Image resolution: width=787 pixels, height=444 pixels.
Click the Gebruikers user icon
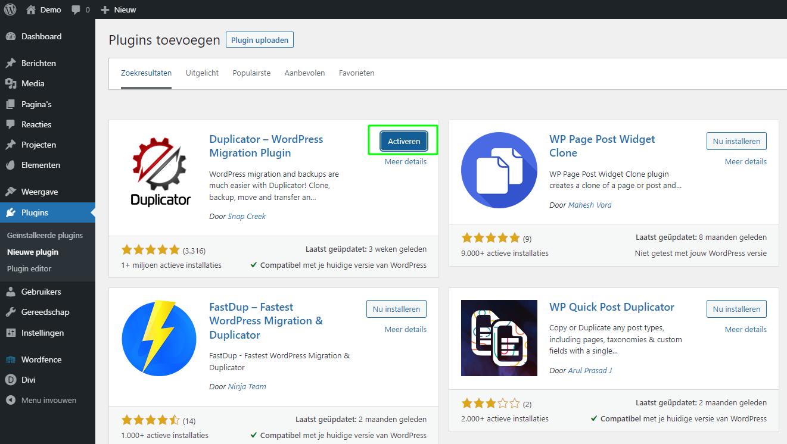(x=10, y=292)
